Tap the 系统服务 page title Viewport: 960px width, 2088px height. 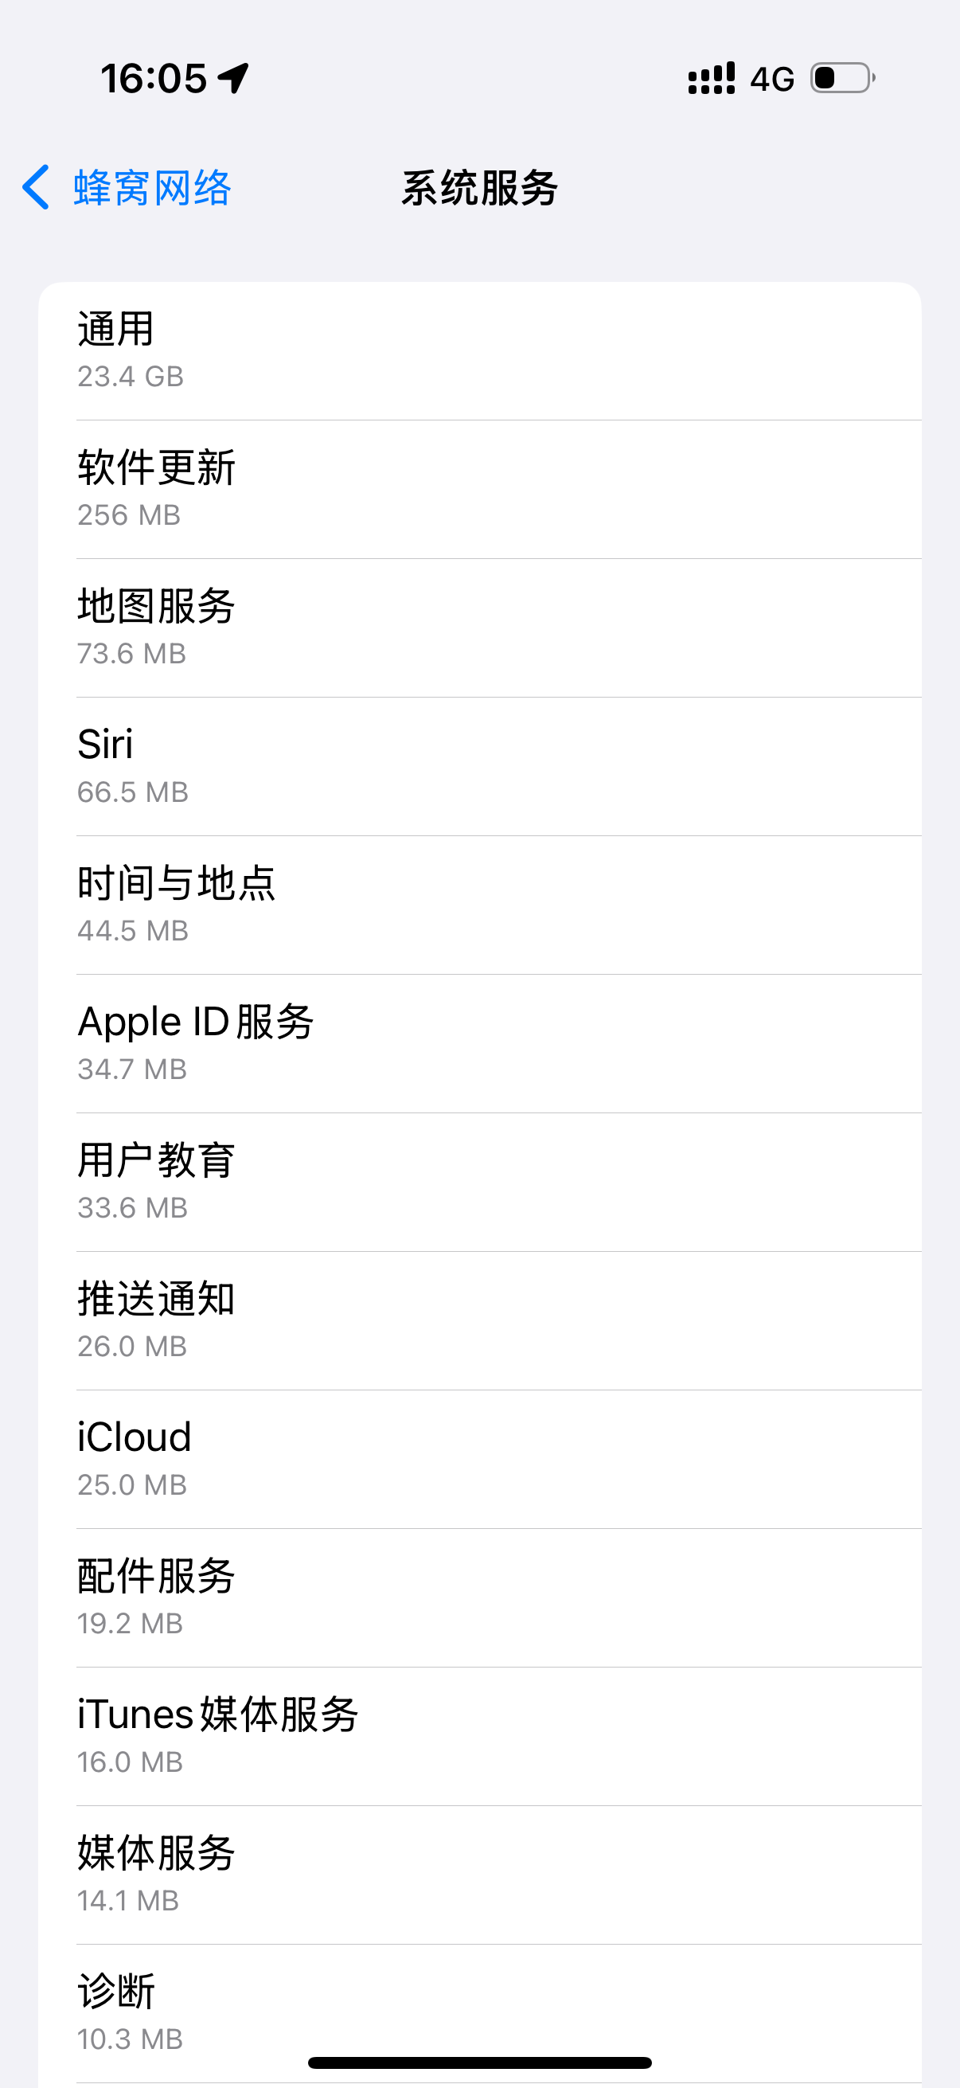pyautogui.click(x=479, y=188)
